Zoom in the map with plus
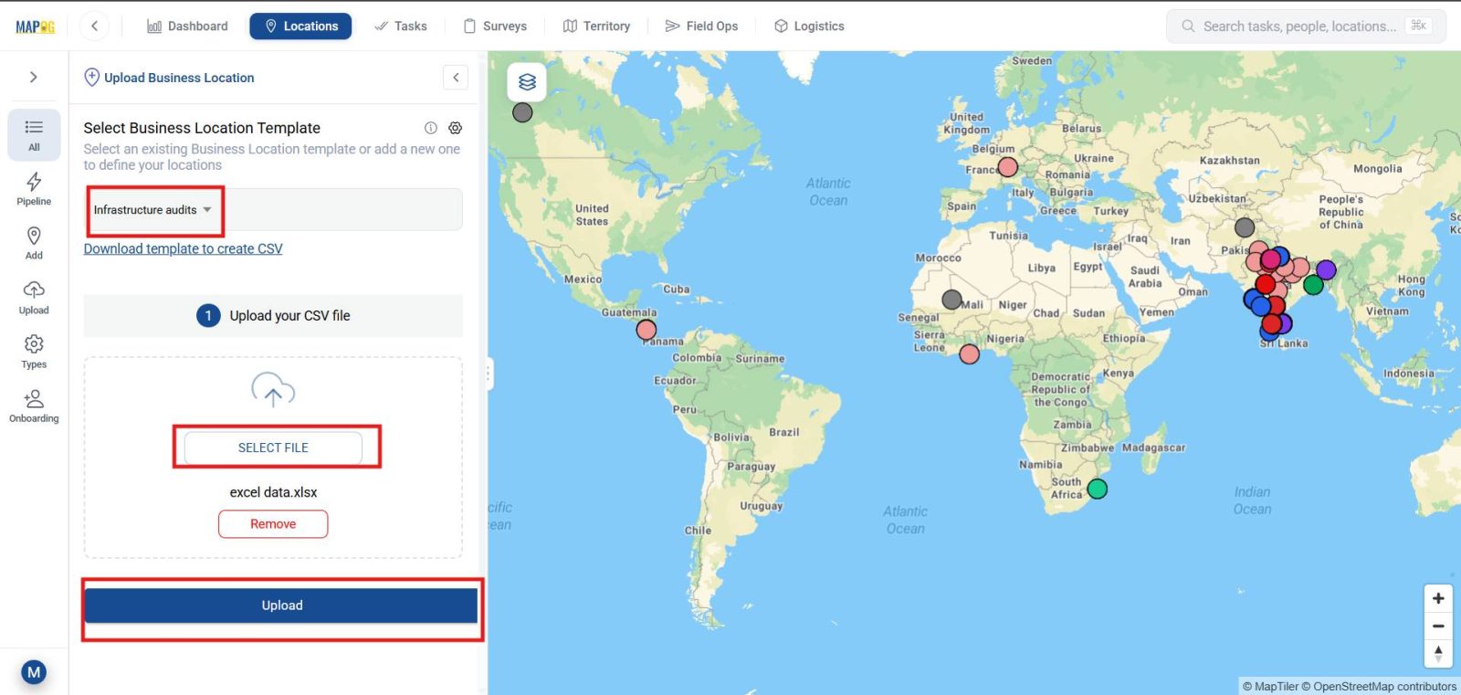Screen dimensions: 1461x695 (x=1438, y=598)
